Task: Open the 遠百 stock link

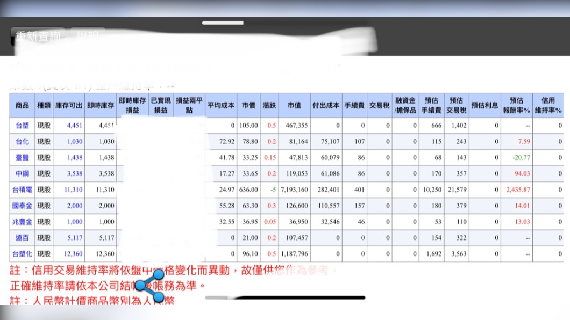Action: (x=22, y=238)
